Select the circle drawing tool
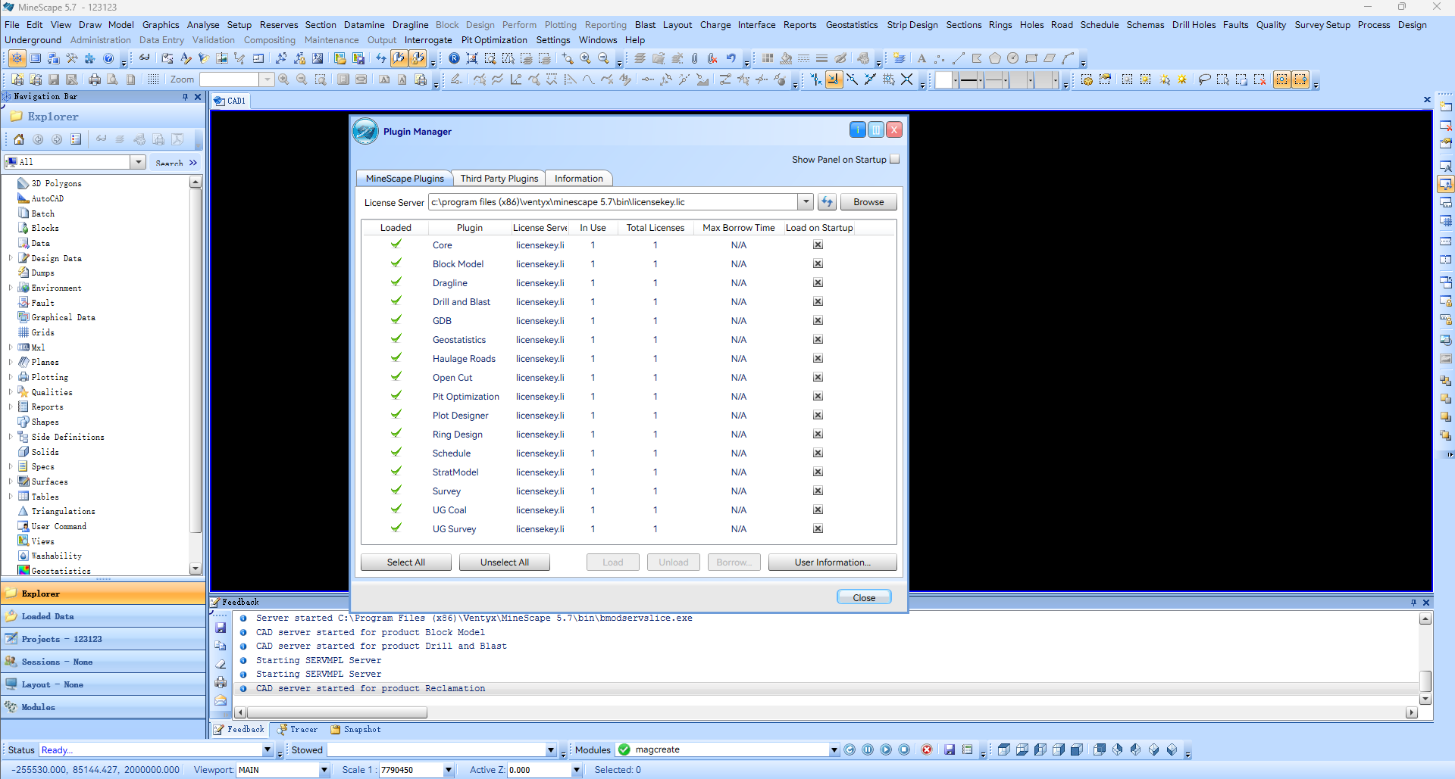The image size is (1455, 779). point(1012,58)
